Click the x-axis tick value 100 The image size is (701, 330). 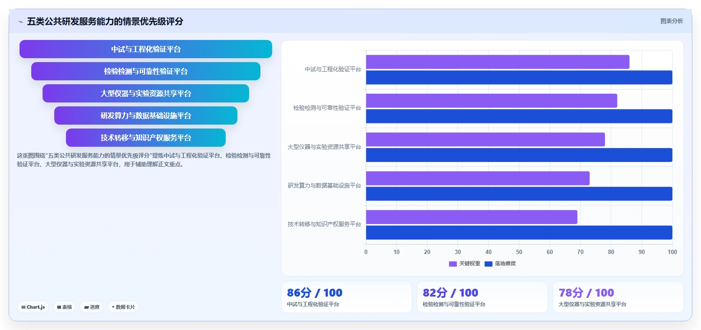point(672,252)
